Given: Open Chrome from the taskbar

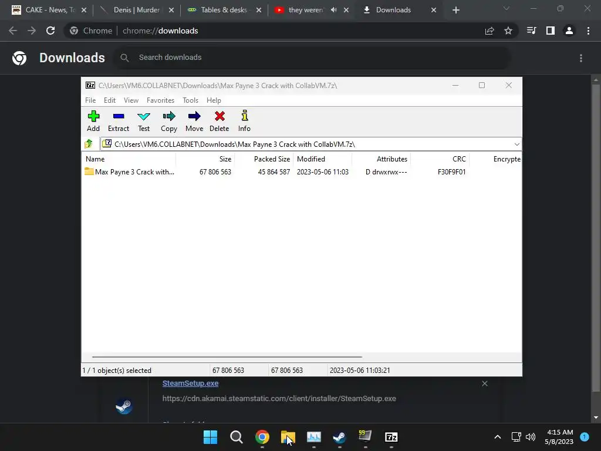Looking at the screenshot, I should 262,437.
